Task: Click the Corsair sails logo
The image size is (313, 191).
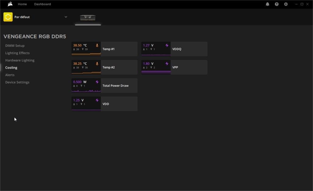Action: tap(10, 4)
